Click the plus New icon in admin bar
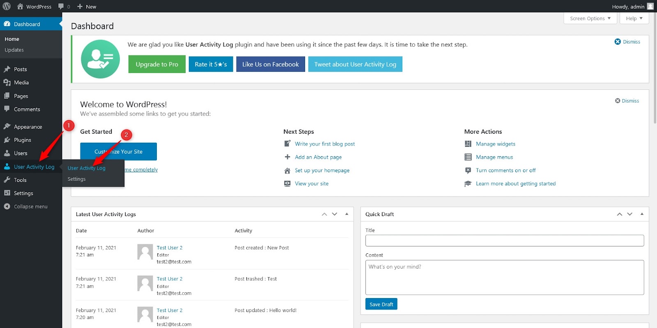Image resolution: width=657 pixels, height=328 pixels. (80, 7)
